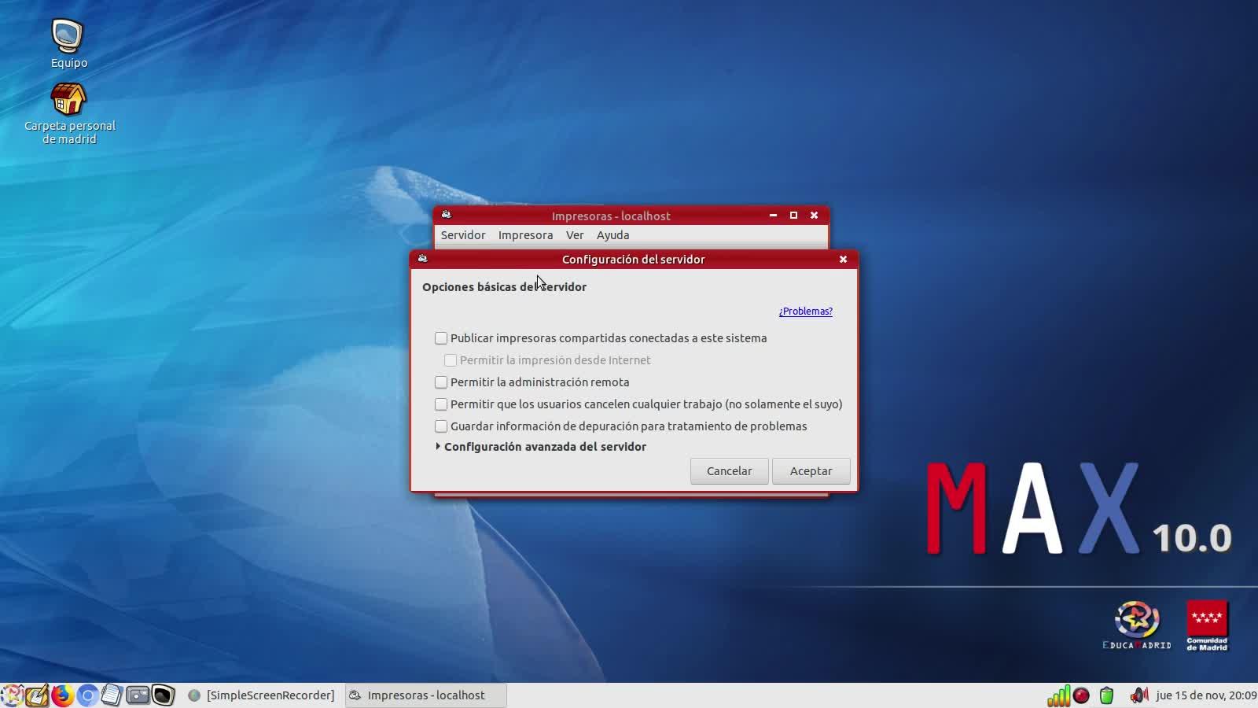
Task: Launch the text editor from the taskbar
Action: coord(37,695)
